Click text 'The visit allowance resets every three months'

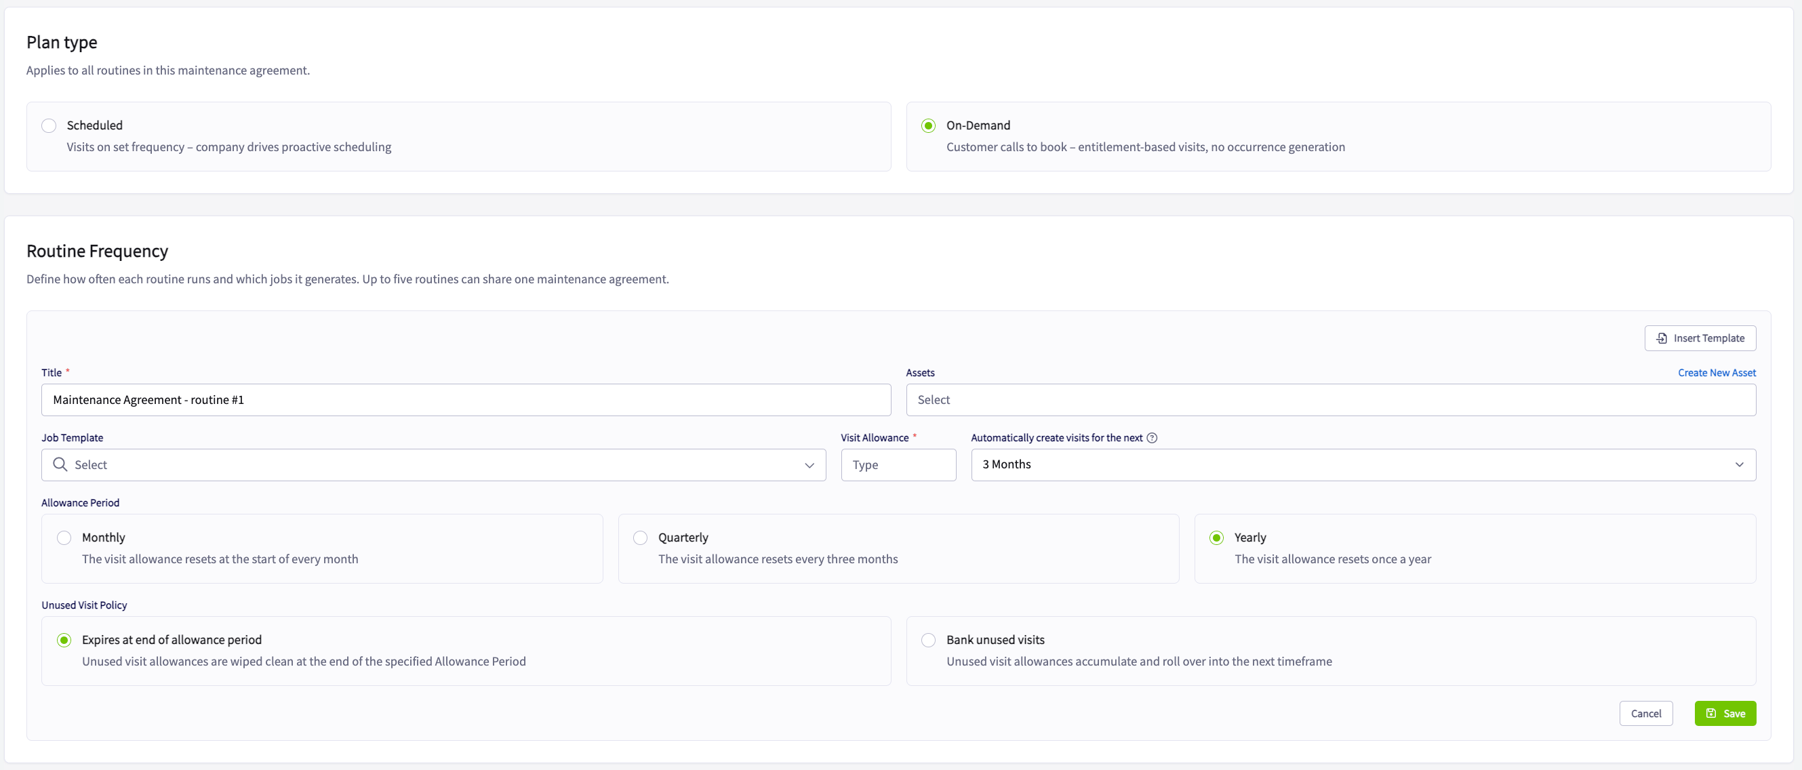(778, 559)
